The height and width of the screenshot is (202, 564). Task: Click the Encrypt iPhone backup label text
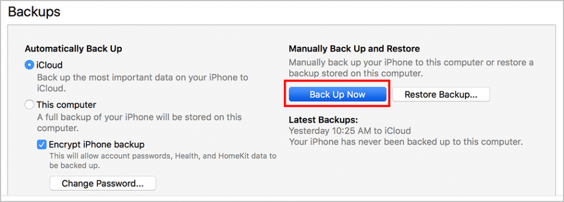[x=96, y=145]
